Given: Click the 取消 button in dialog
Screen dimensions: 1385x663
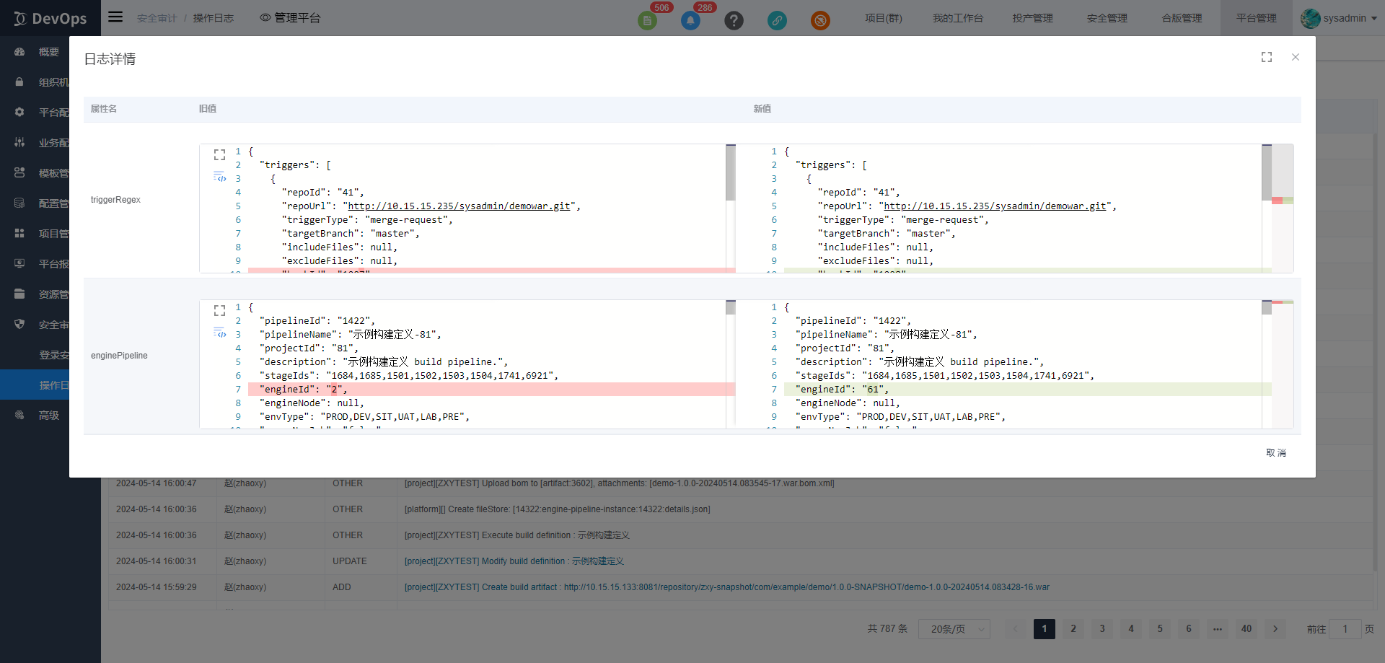Looking at the screenshot, I should tap(1275, 453).
